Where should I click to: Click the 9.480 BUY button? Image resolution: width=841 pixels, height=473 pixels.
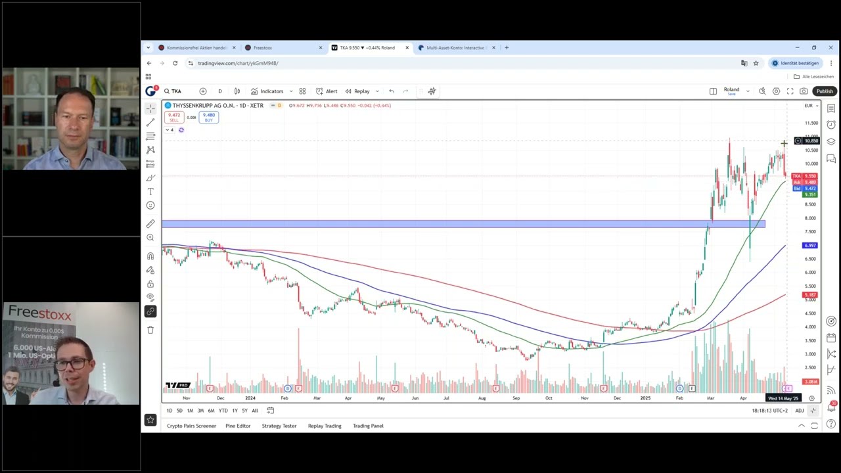209,117
